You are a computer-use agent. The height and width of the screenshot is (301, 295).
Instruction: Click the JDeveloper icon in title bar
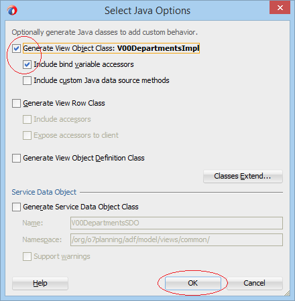click(12, 11)
